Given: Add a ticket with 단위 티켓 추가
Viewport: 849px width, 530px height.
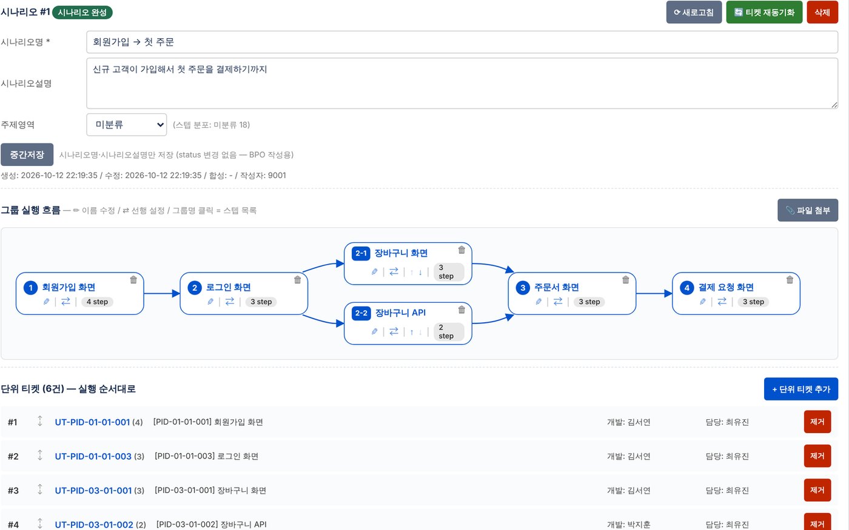Looking at the screenshot, I should tap(801, 389).
